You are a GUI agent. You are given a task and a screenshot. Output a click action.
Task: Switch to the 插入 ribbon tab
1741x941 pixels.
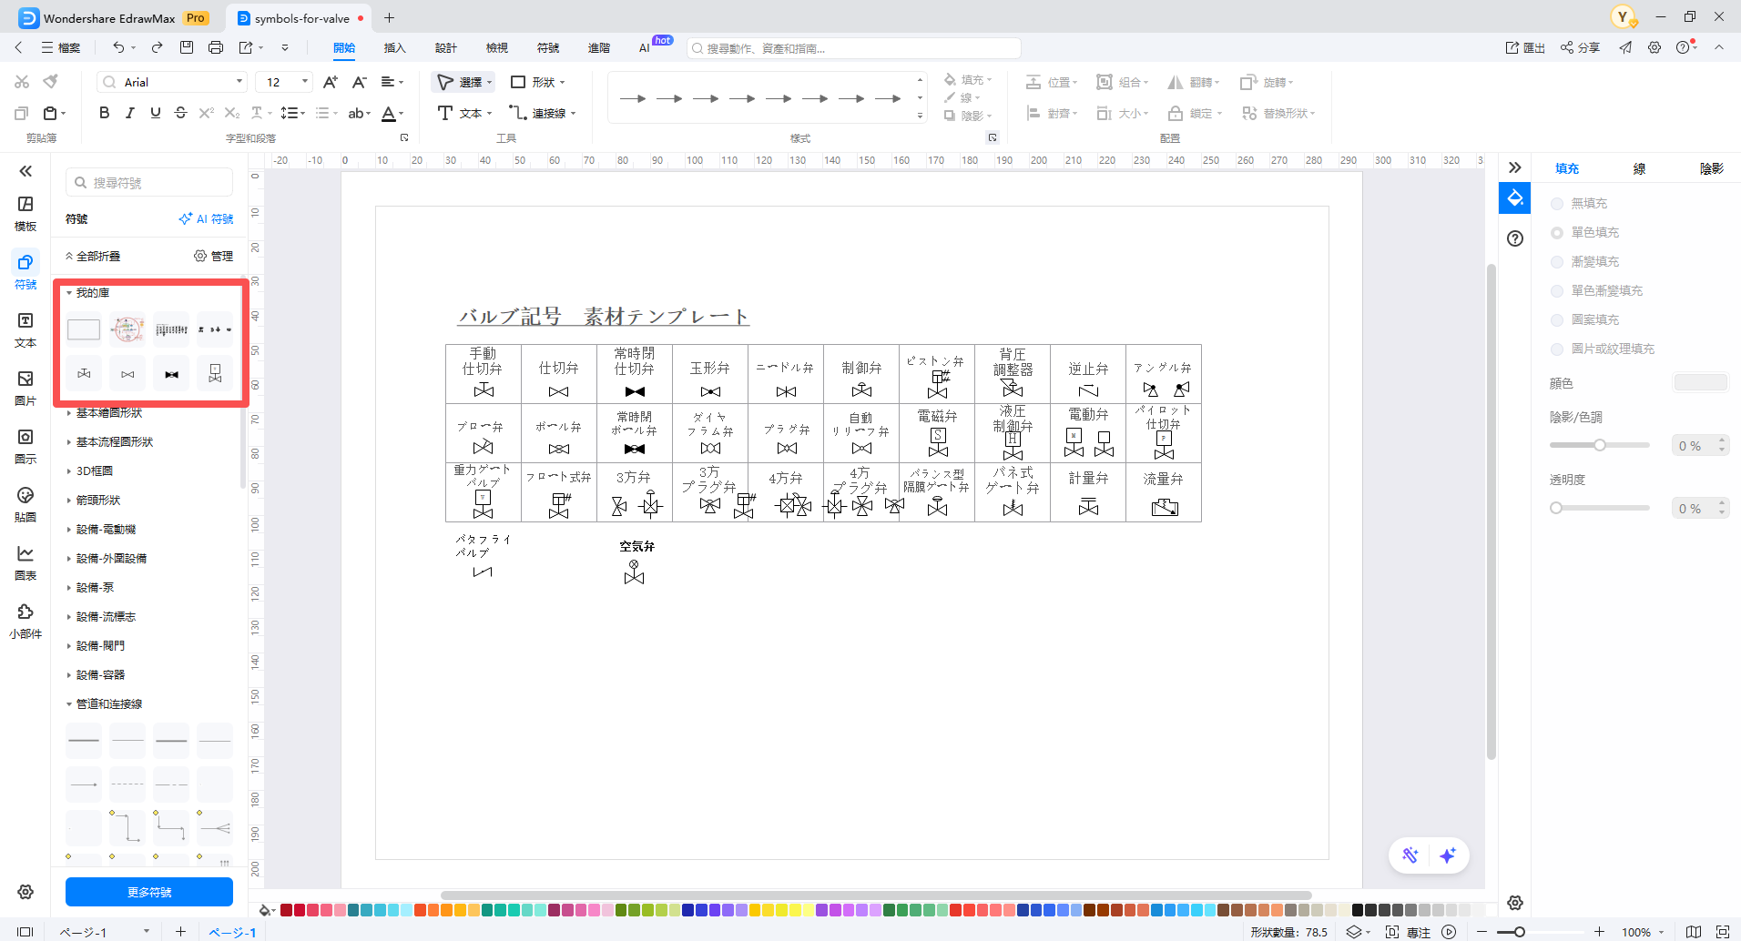[394, 47]
